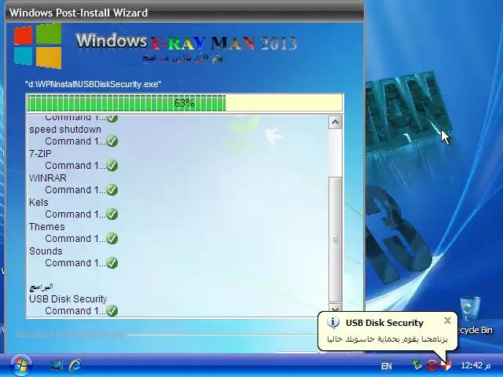Click the USB Disk Security balloon title

coord(384,323)
